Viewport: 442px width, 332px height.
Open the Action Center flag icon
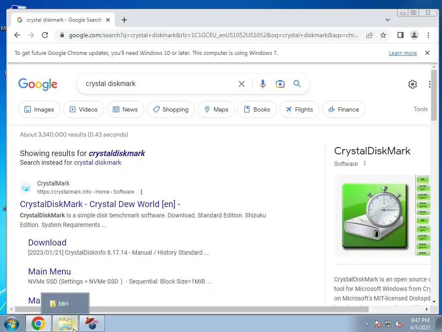[377, 324]
